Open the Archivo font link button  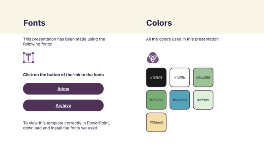pos(63,105)
